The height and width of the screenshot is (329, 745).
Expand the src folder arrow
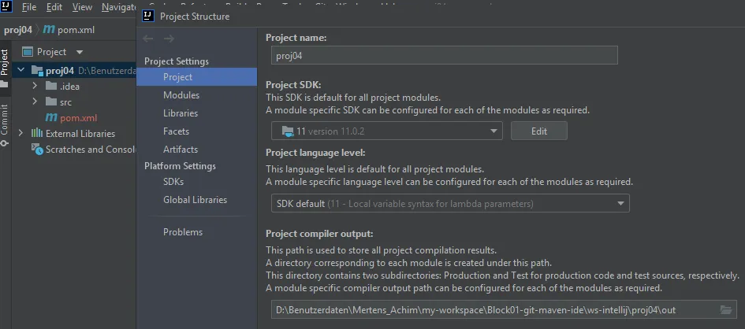[35, 102]
